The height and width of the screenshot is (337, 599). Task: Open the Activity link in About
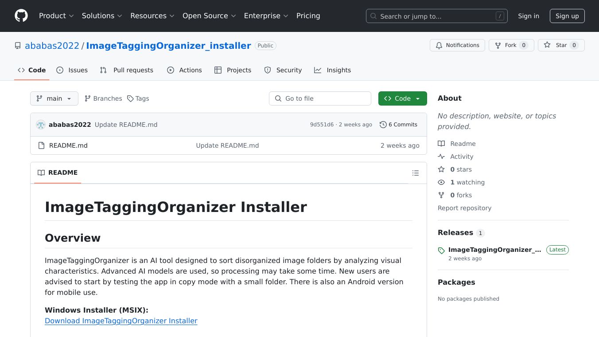click(455, 157)
